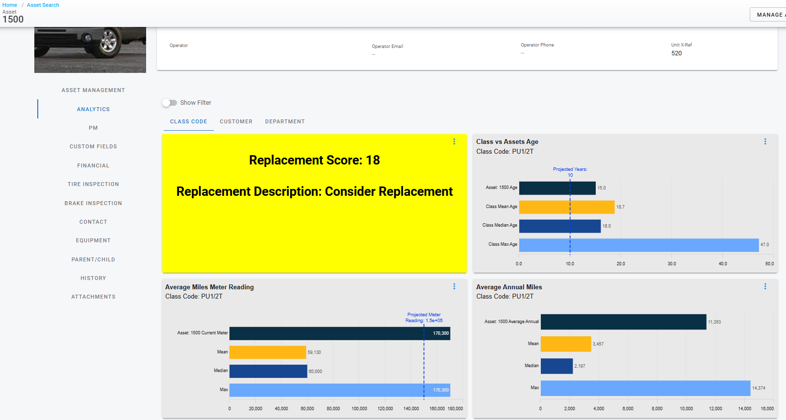Click the Class Max Age bar

tap(638, 245)
